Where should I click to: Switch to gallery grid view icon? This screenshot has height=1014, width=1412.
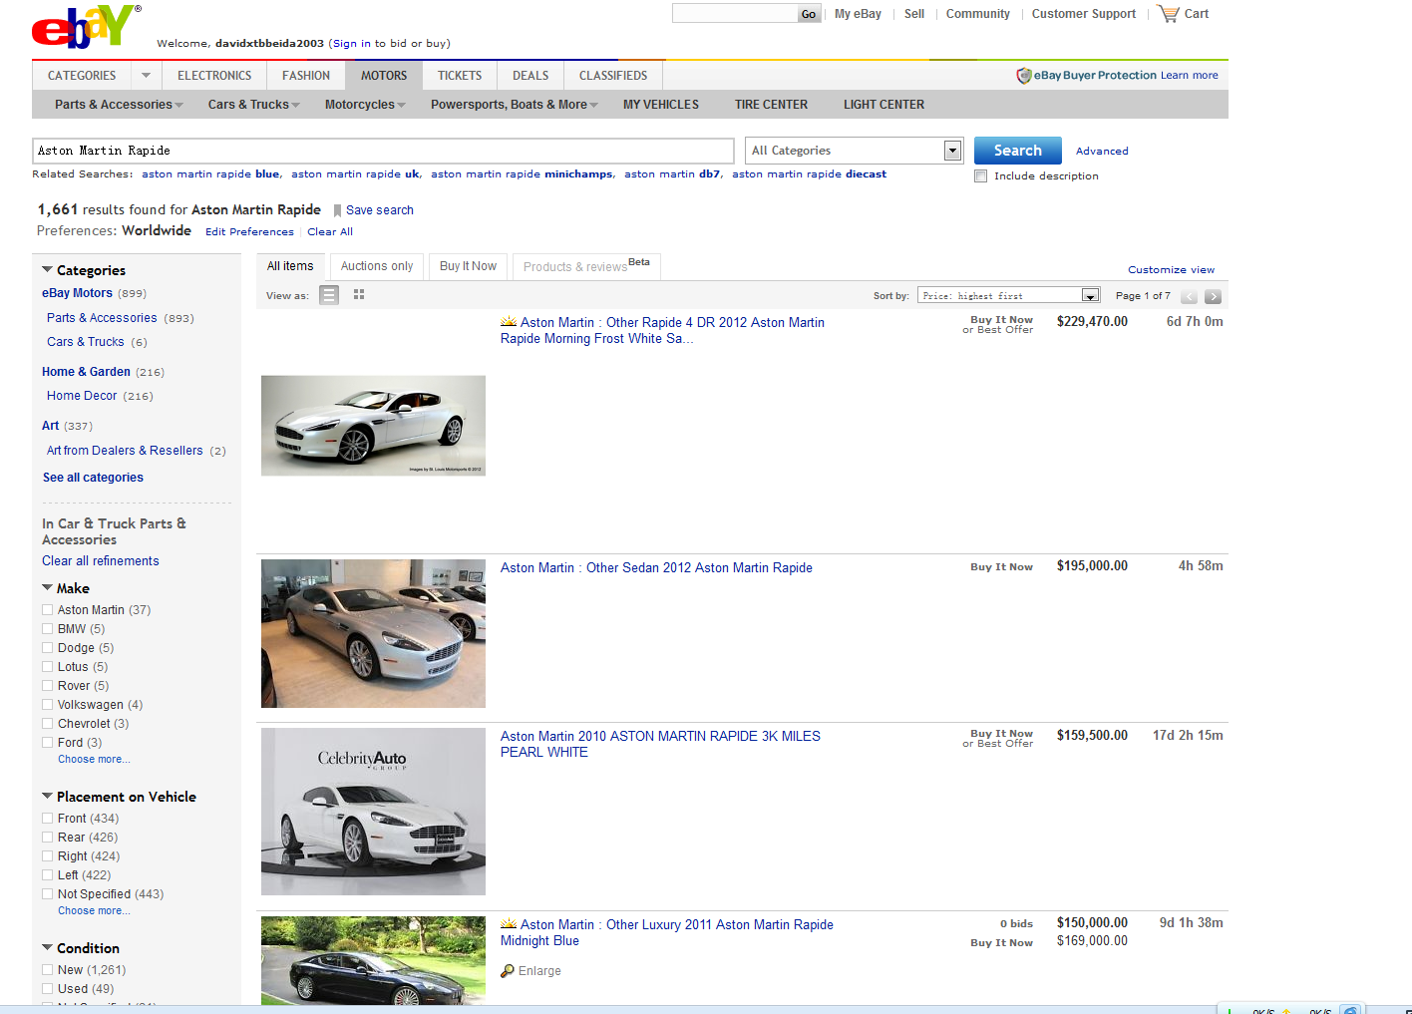(359, 295)
